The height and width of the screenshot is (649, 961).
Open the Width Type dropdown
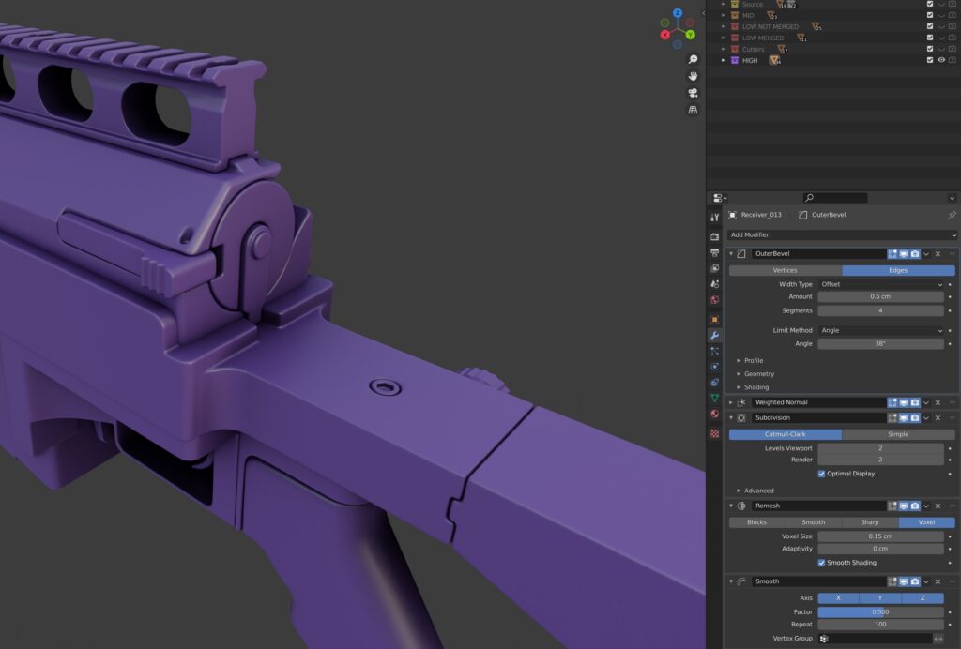point(880,284)
